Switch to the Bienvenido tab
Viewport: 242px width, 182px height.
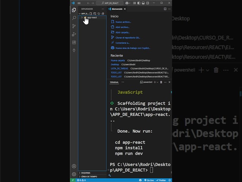point(117,9)
